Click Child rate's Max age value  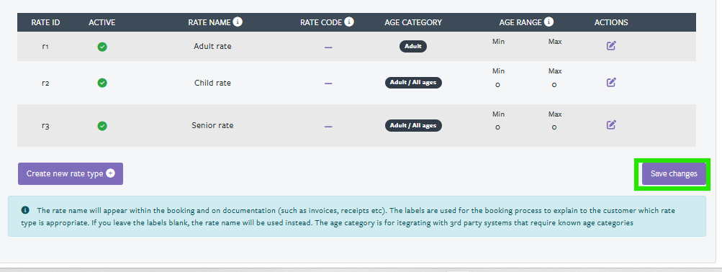pyautogui.click(x=554, y=85)
